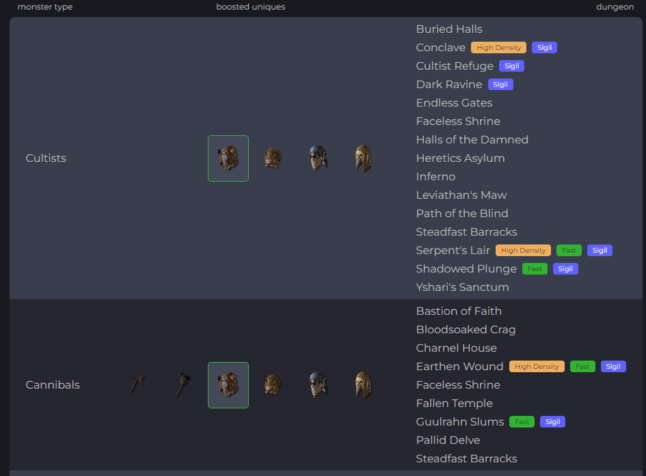The image size is (646, 476).
Task: Click the Cultists monster type label
Action: coord(46,158)
